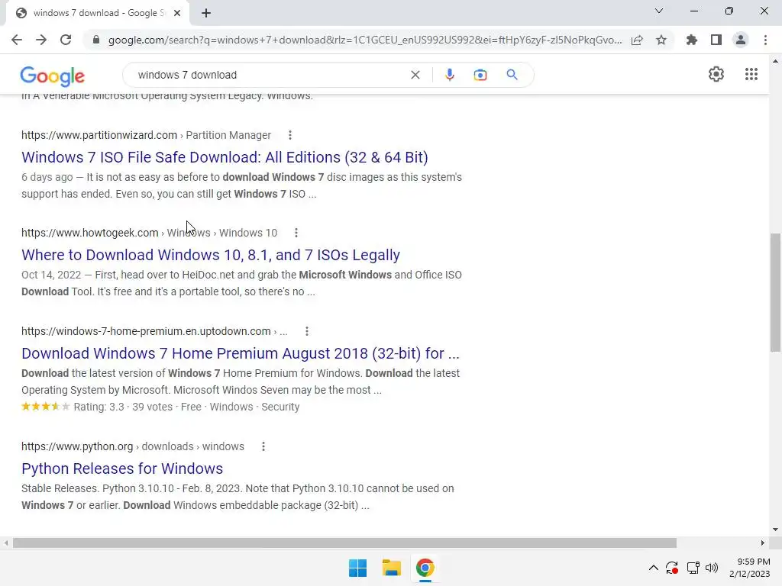Click the scroll-down arrow of the page

pos(775,530)
